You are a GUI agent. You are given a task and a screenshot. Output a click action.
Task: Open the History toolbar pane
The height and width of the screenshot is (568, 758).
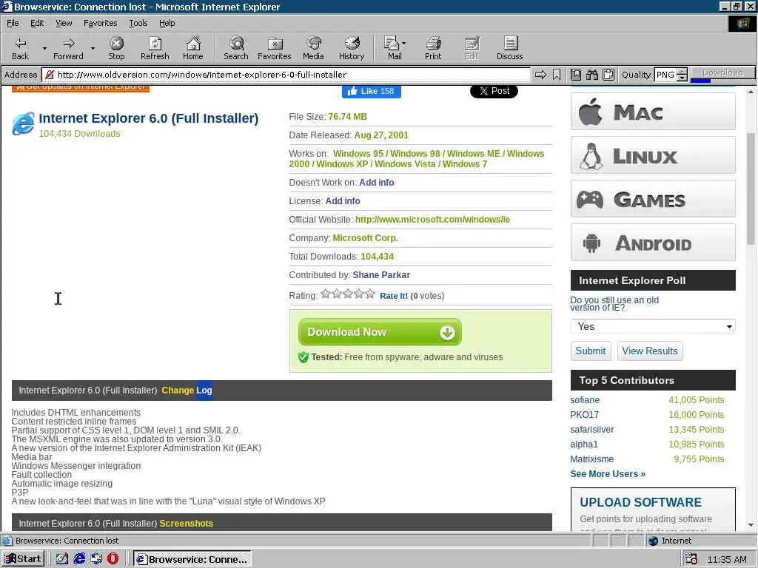352,48
